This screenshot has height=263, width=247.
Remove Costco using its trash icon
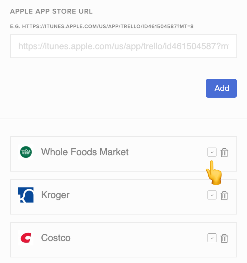click(x=224, y=238)
